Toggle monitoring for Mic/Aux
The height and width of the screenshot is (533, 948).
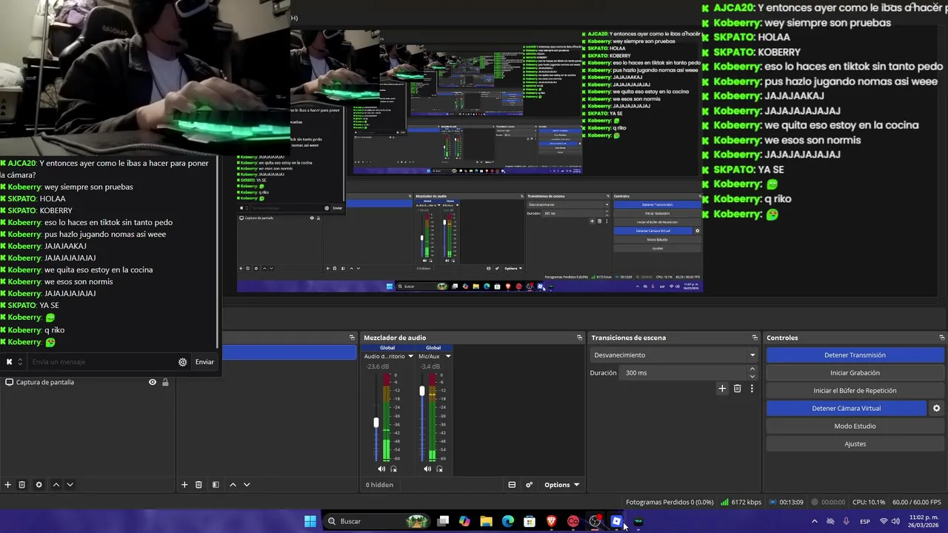pyautogui.click(x=439, y=469)
